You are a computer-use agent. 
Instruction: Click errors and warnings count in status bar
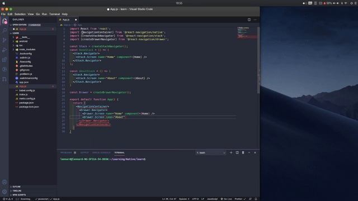(8, 199)
